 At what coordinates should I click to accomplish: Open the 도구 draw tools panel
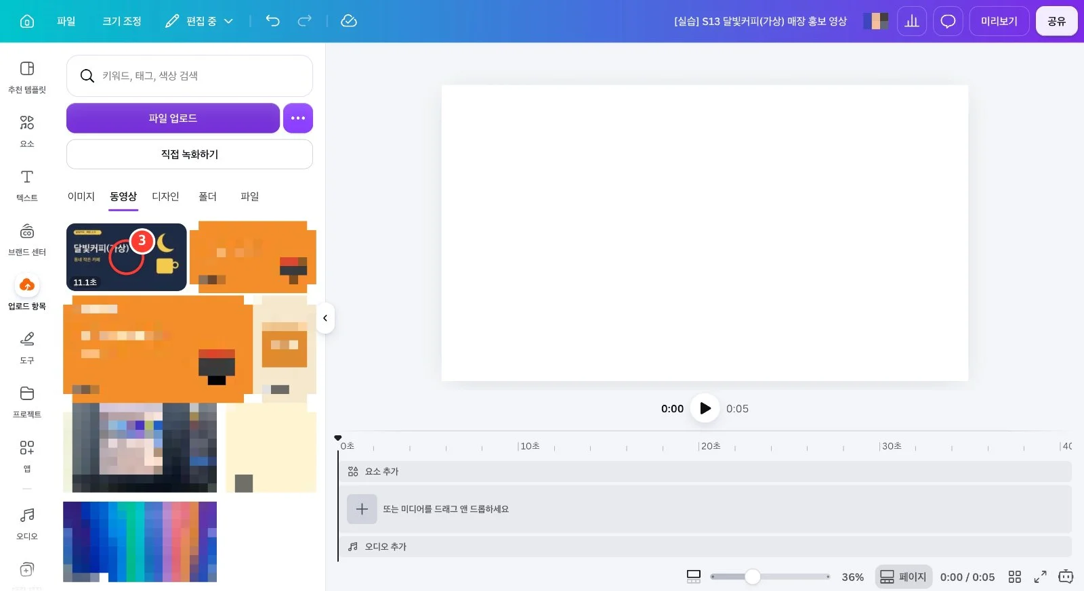(x=27, y=348)
